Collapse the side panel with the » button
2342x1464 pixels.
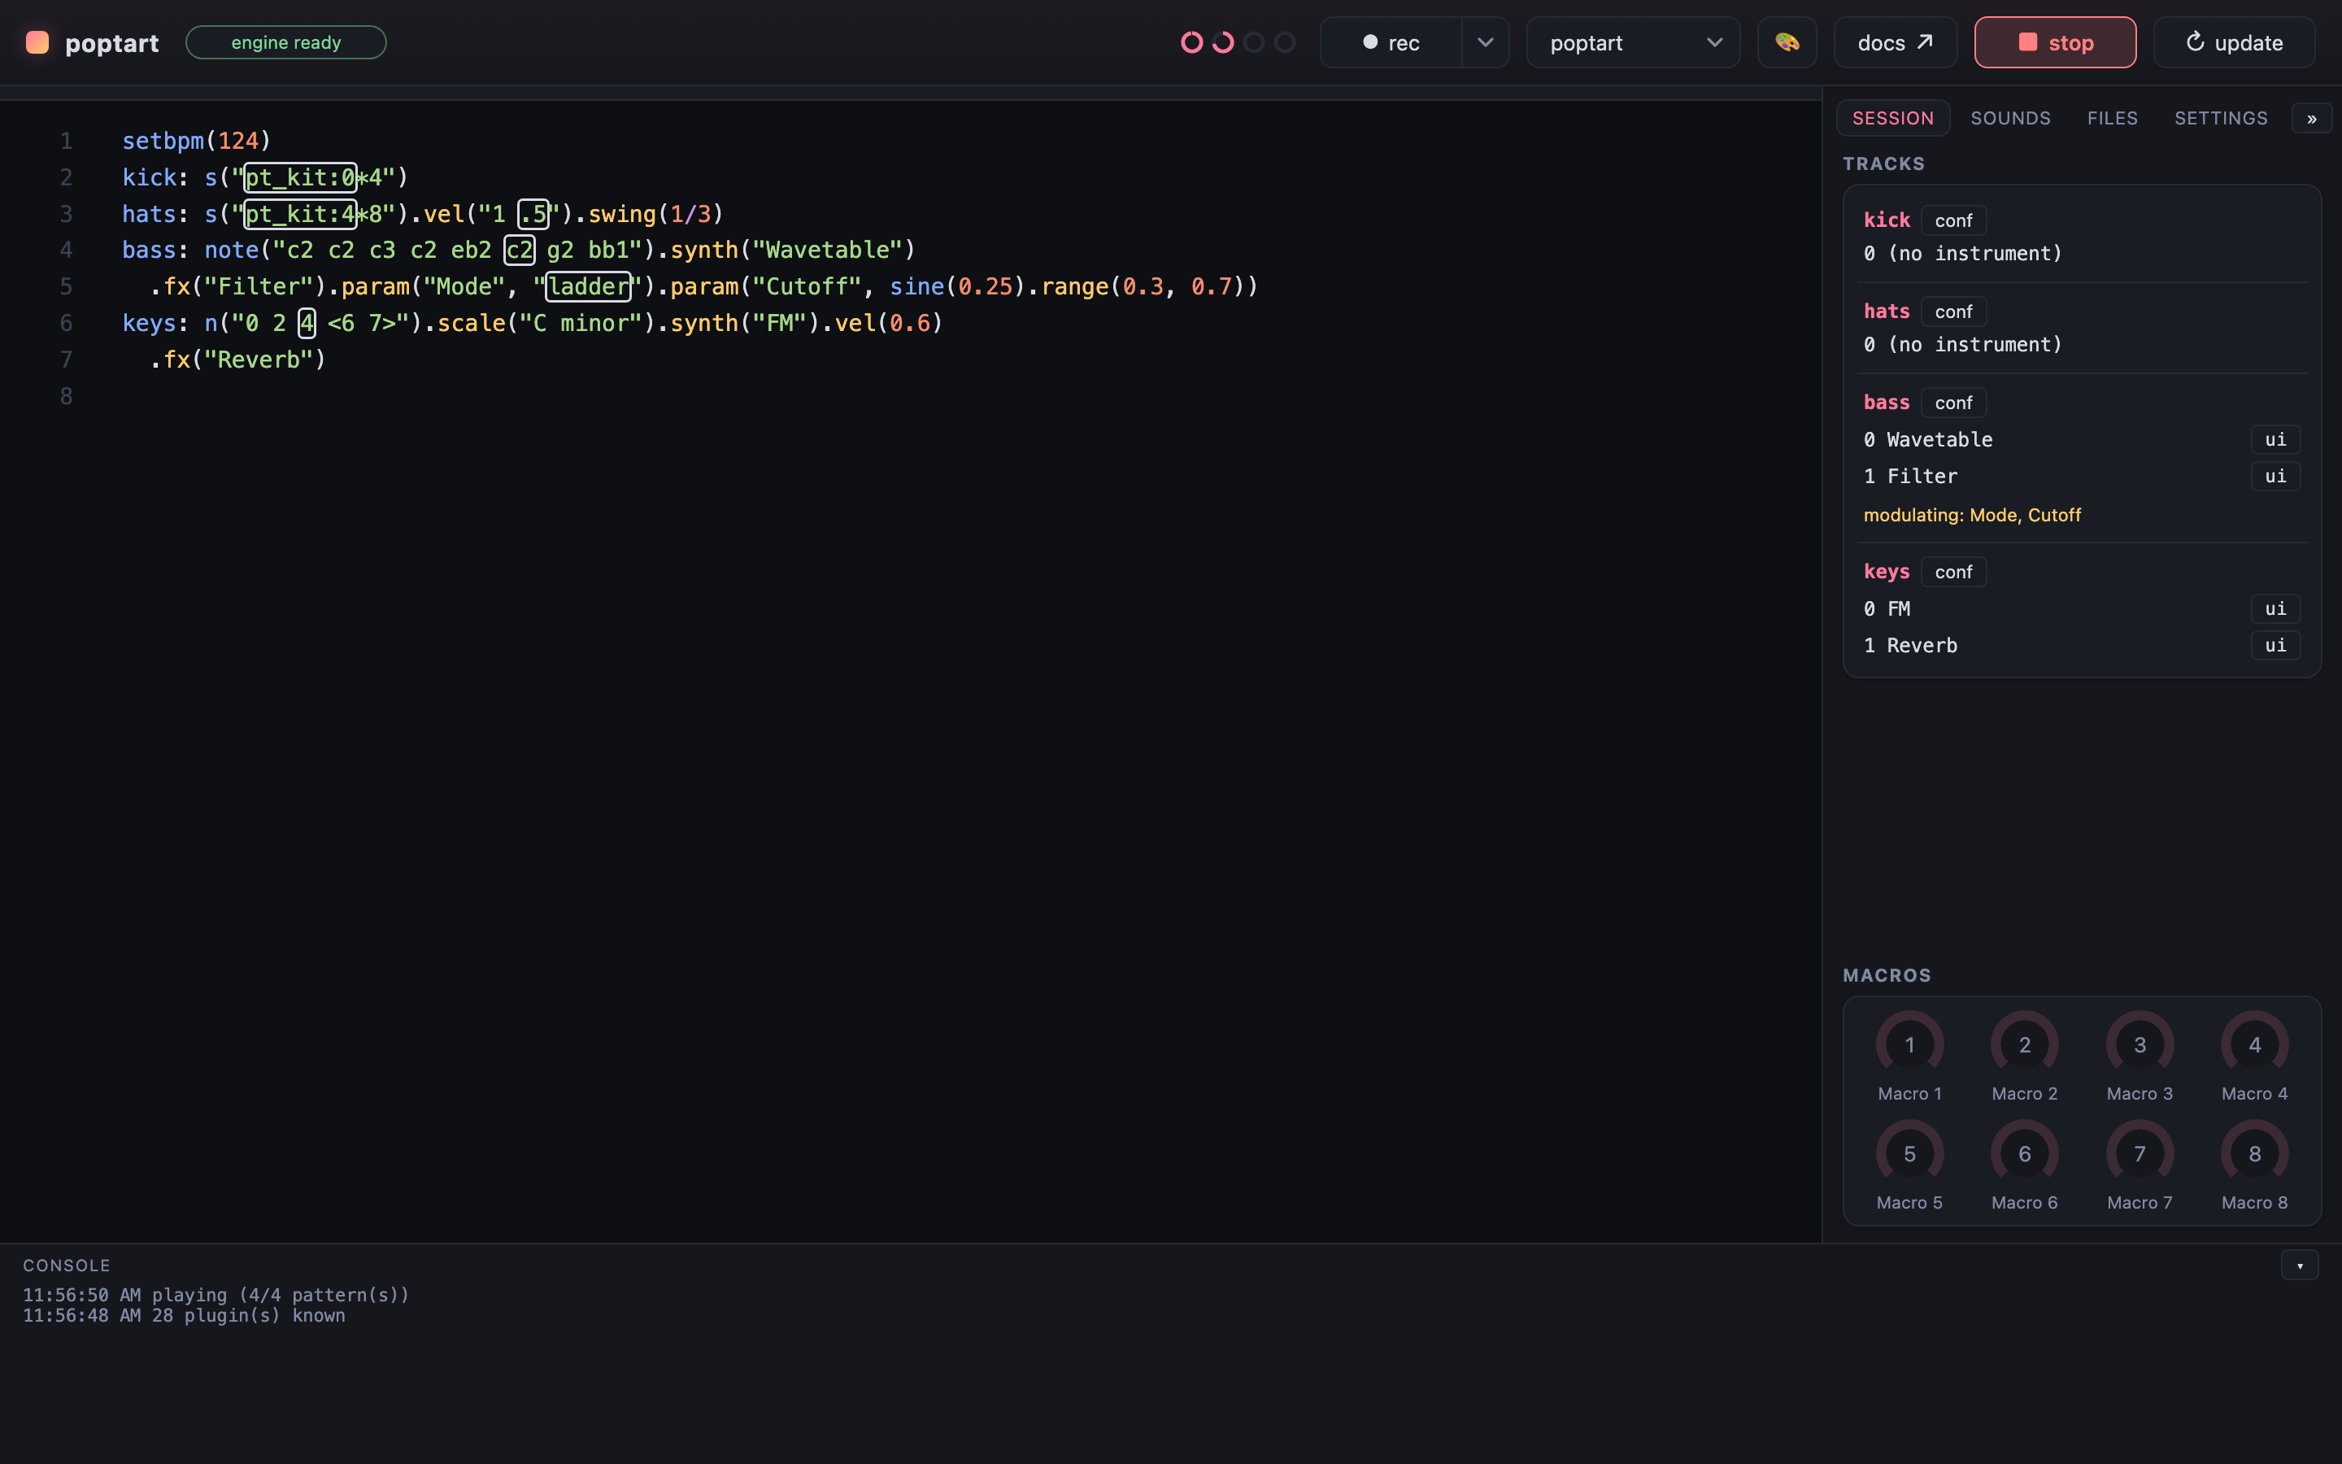click(x=2311, y=119)
